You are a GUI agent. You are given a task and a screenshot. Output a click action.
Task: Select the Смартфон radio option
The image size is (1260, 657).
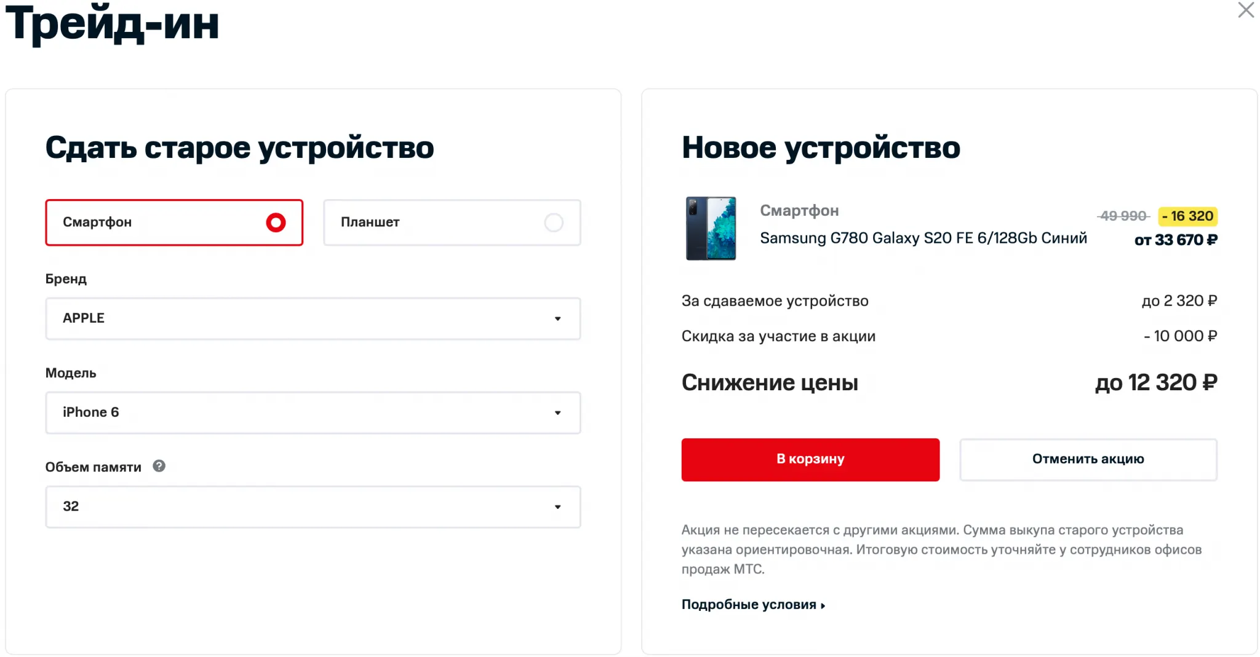click(174, 222)
